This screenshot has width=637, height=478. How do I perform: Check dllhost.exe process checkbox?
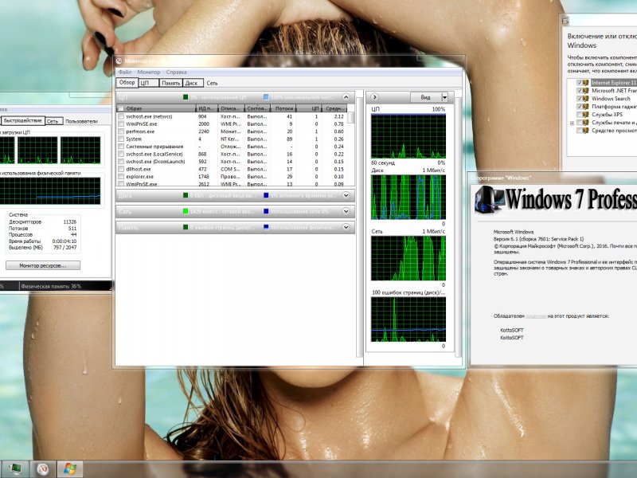point(121,169)
